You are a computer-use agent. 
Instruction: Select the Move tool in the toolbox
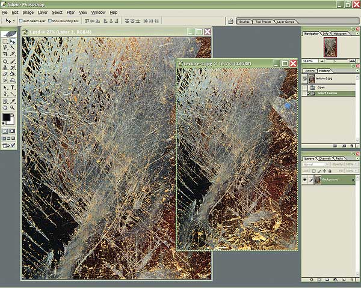[13, 42]
